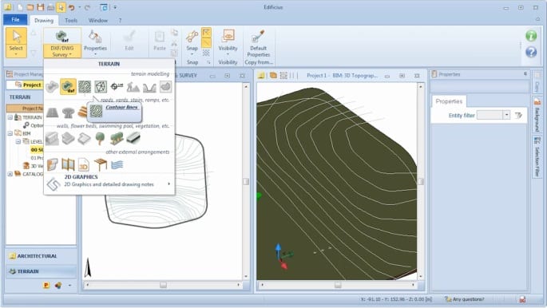The image size is (547, 308).
Task: Open the Background side panel tab
Action: [537, 114]
